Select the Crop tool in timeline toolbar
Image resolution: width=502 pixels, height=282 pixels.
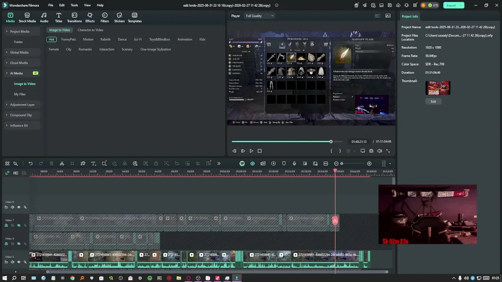tap(72, 163)
